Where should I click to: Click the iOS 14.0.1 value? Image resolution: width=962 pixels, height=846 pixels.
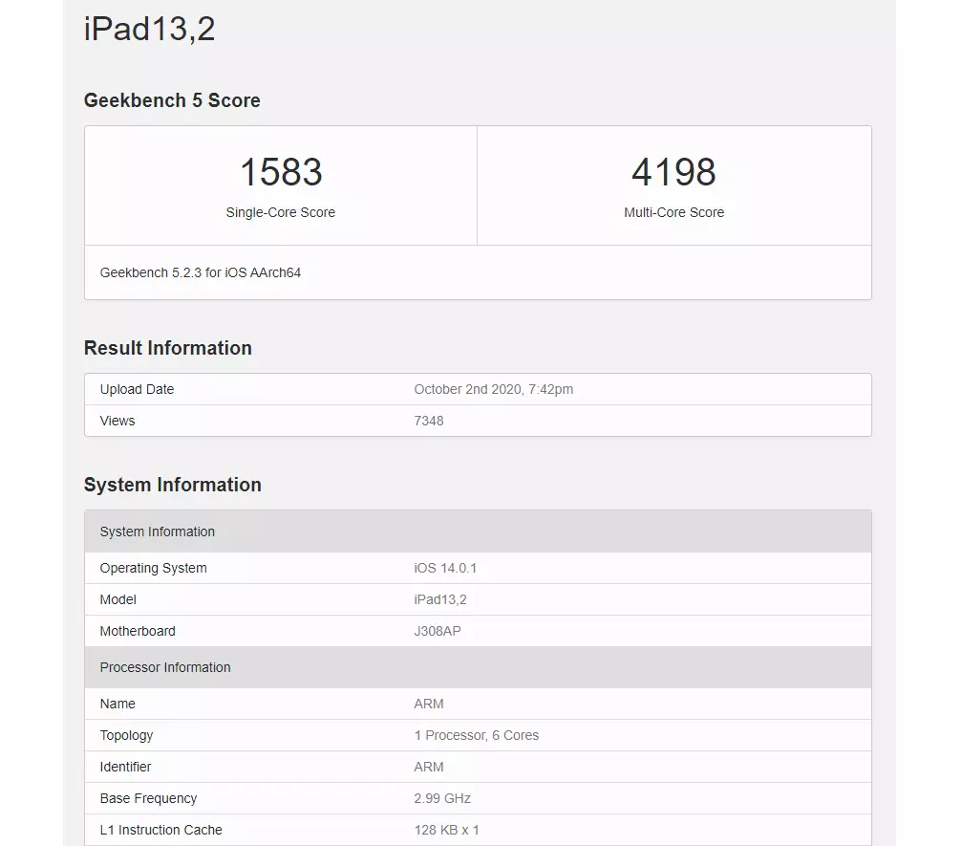(x=445, y=568)
